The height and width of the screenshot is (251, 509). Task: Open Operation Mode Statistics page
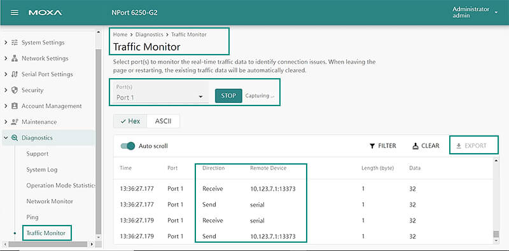tap(60, 186)
